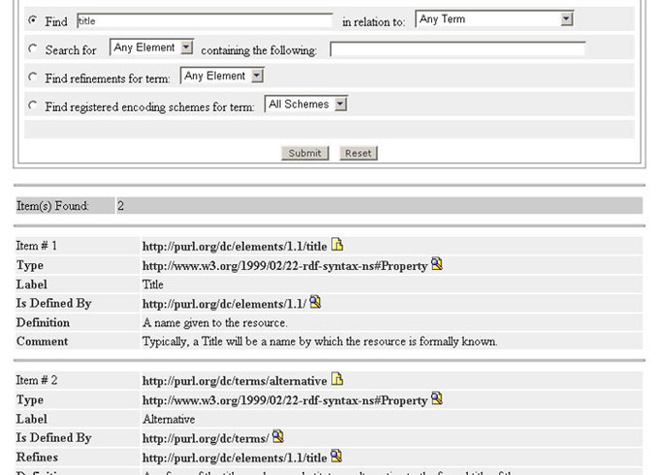Click the lookup icon next to Item #2 Type
Image resolution: width=659 pixels, height=475 pixels.
pyautogui.click(x=437, y=399)
